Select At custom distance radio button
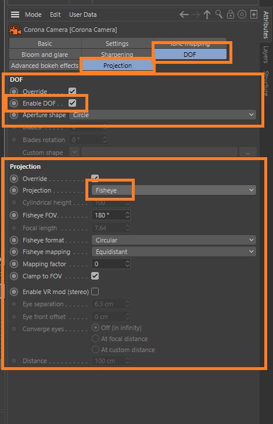This screenshot has width=273, height=424. 95,350
